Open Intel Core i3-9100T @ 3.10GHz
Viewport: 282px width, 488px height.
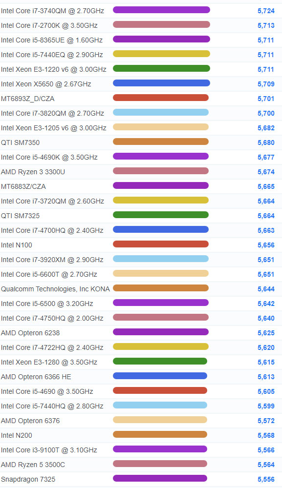(x=49, y=450)
